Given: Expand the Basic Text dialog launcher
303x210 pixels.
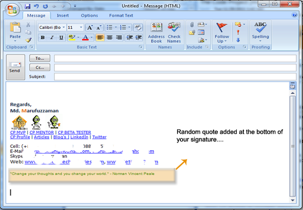Looking at the screenshot, I should pos(140,47).
